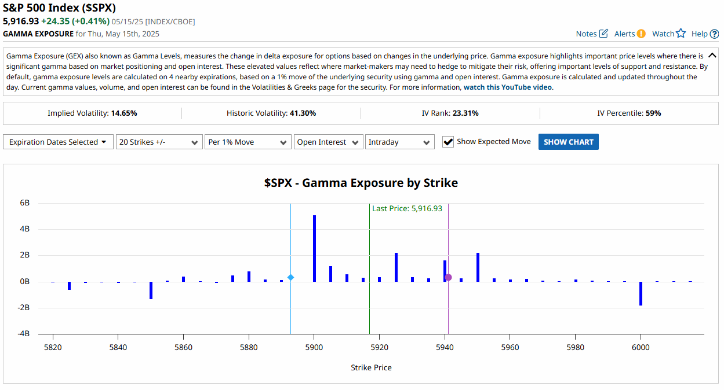Click the purple circle upper expected move marker
Screen dimensions: 724x390
pyautogui.click(x=448, y=278)
